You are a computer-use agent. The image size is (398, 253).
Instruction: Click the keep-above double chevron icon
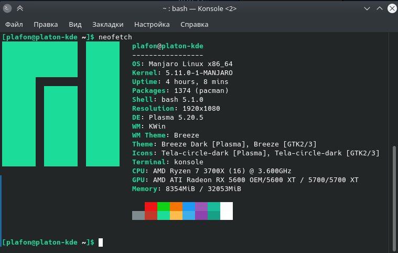pos(20,8)
